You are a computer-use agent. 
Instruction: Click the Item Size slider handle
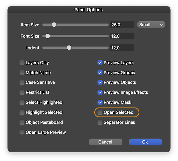54,25
